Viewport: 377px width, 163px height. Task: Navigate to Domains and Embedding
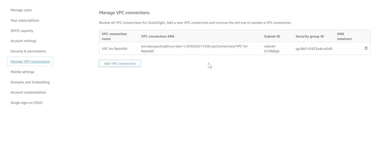click(x=30, y=82)
